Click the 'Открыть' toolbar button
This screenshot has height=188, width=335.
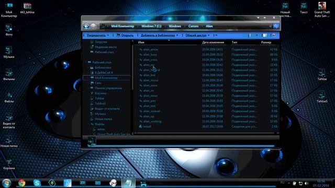coord(125,36)
